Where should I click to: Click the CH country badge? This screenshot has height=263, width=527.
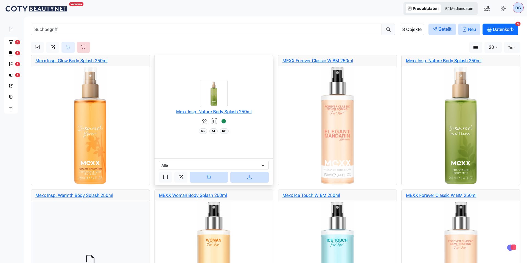click(224, 131)
